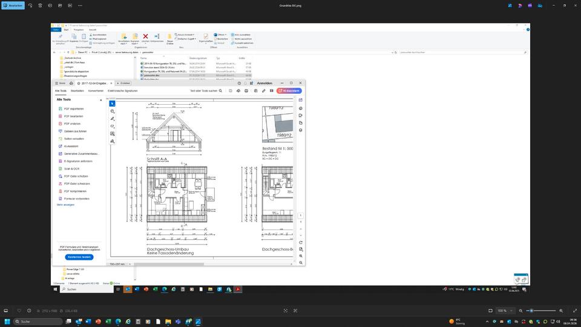The width and height of the screenshot is (581, 327).
Task: Select the stamp sign tool in Acrobat
Action: coord(113,141)
